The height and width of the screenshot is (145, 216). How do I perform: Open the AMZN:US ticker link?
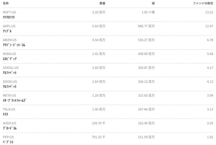click(10, 40)
